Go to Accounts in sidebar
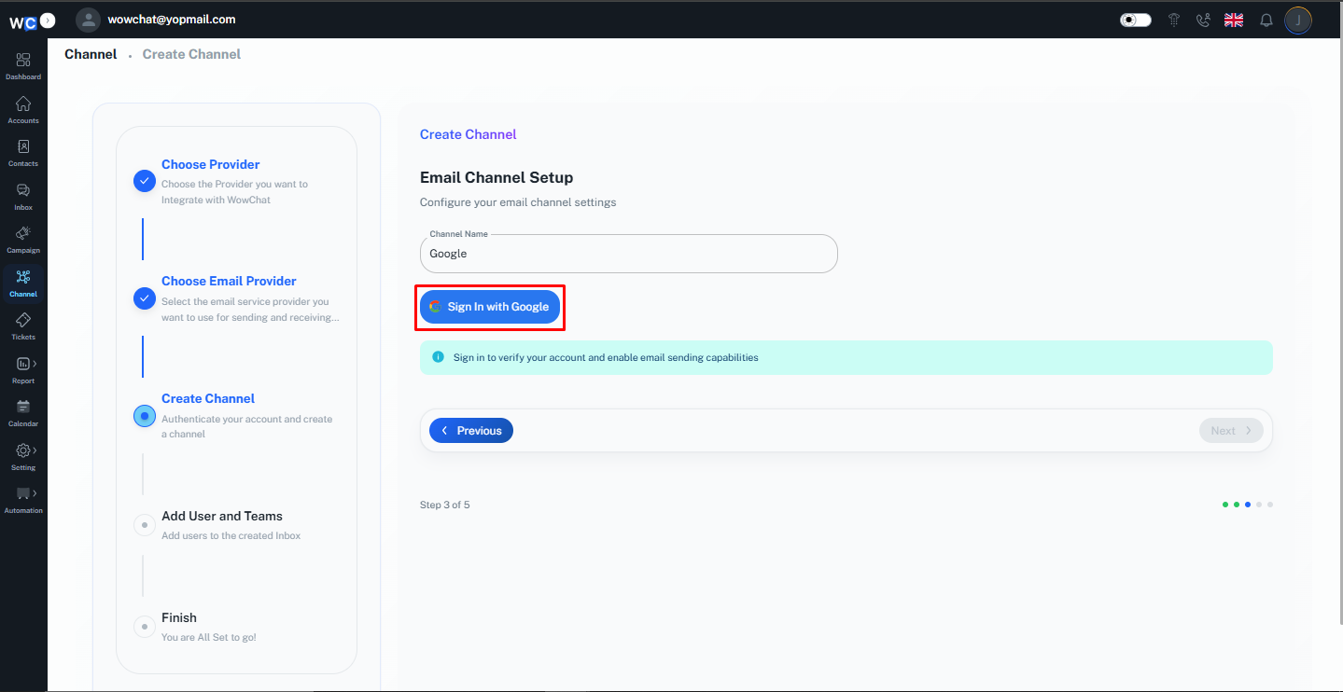 click(23, 109)
